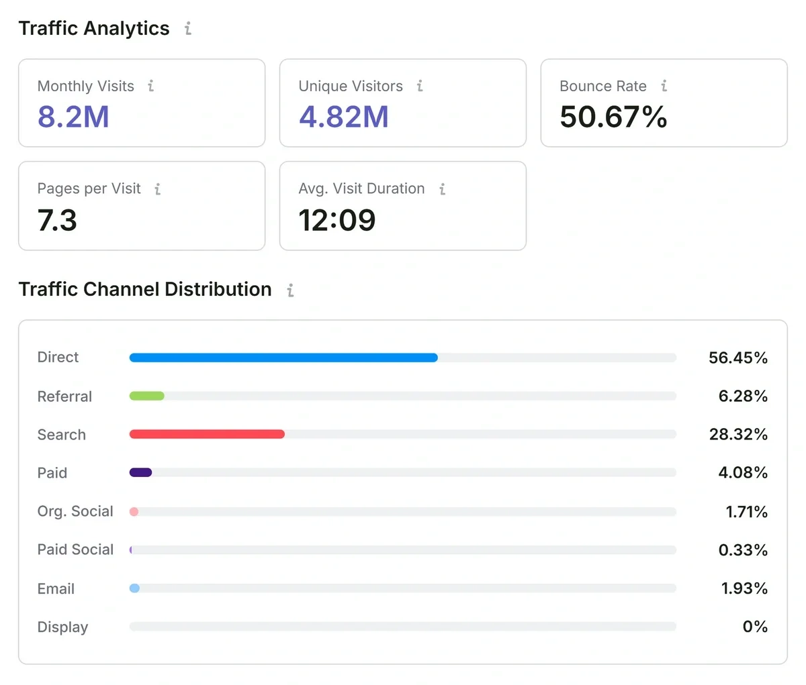
Task: Select the 4.08% Paid percentage
Action: click(x=743, y=472)
